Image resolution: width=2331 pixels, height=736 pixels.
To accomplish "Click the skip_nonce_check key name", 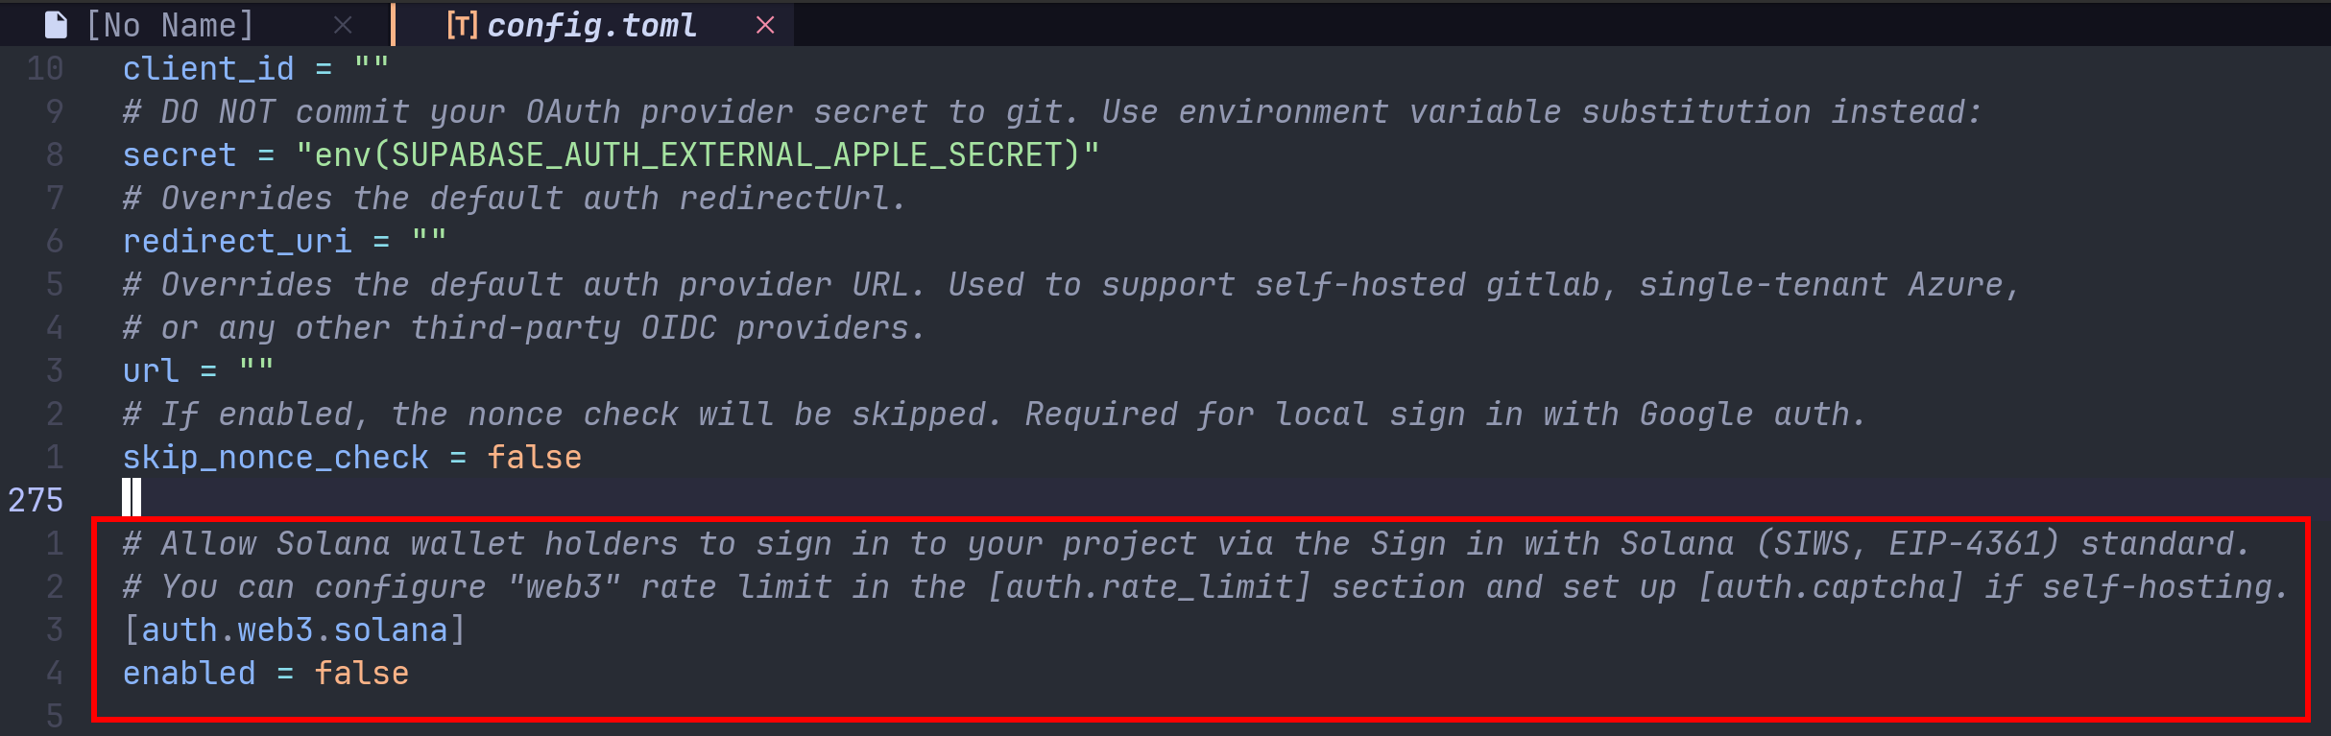I will [x=276, y=457].
